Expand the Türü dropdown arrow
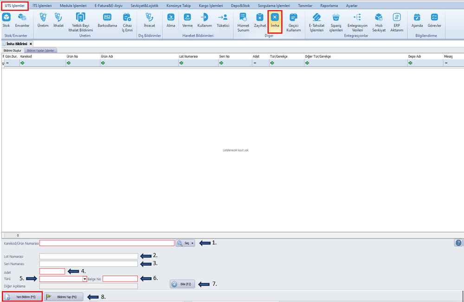 tap(85, 279)
